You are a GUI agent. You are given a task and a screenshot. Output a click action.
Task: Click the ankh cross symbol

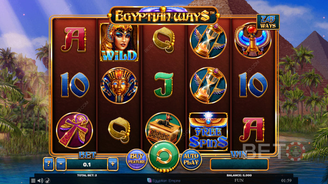[x=74, y=130]
